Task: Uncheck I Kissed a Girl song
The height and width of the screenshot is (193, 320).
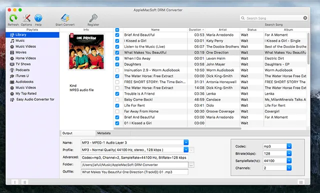Action: 117,41
